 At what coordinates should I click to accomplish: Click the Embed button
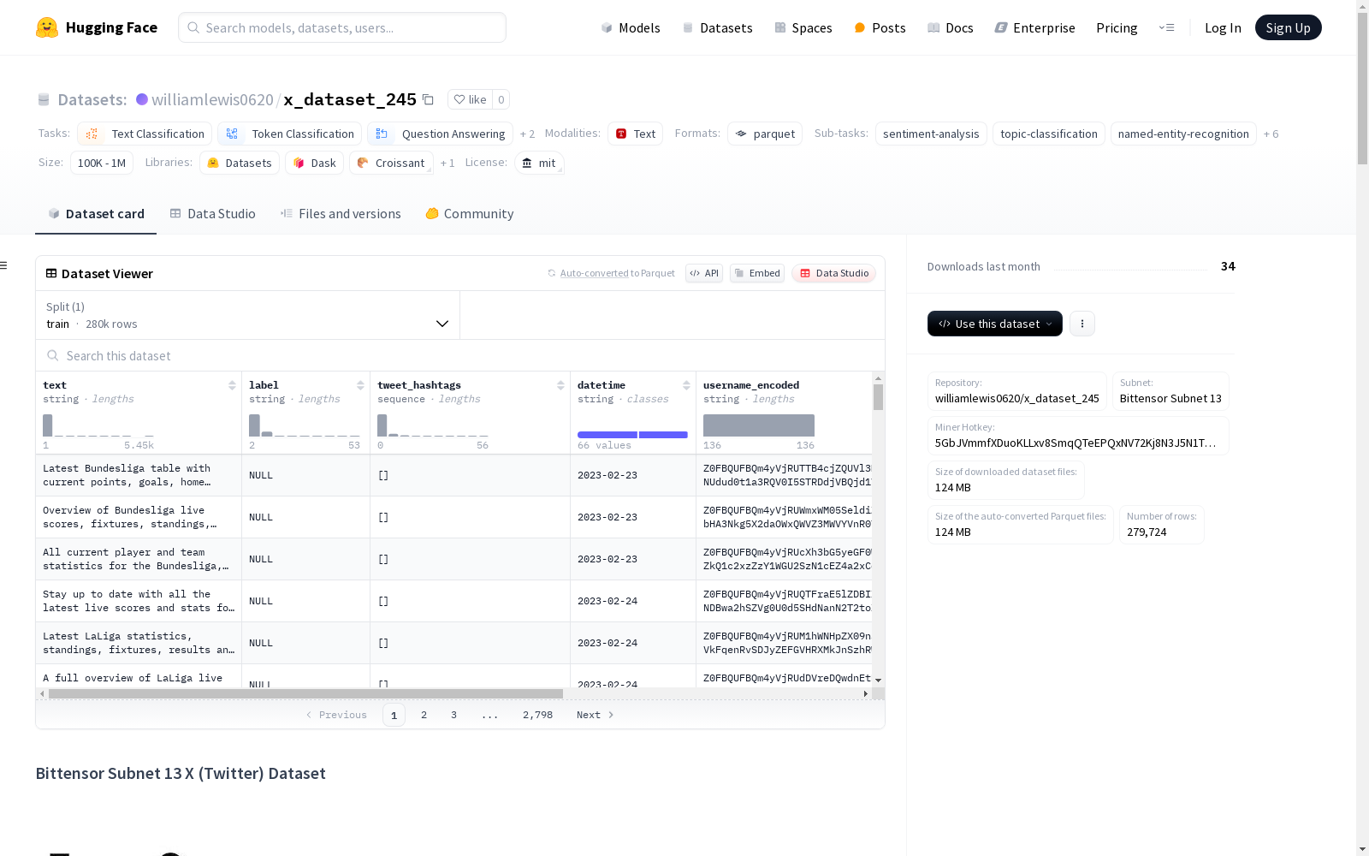(757, 273)
